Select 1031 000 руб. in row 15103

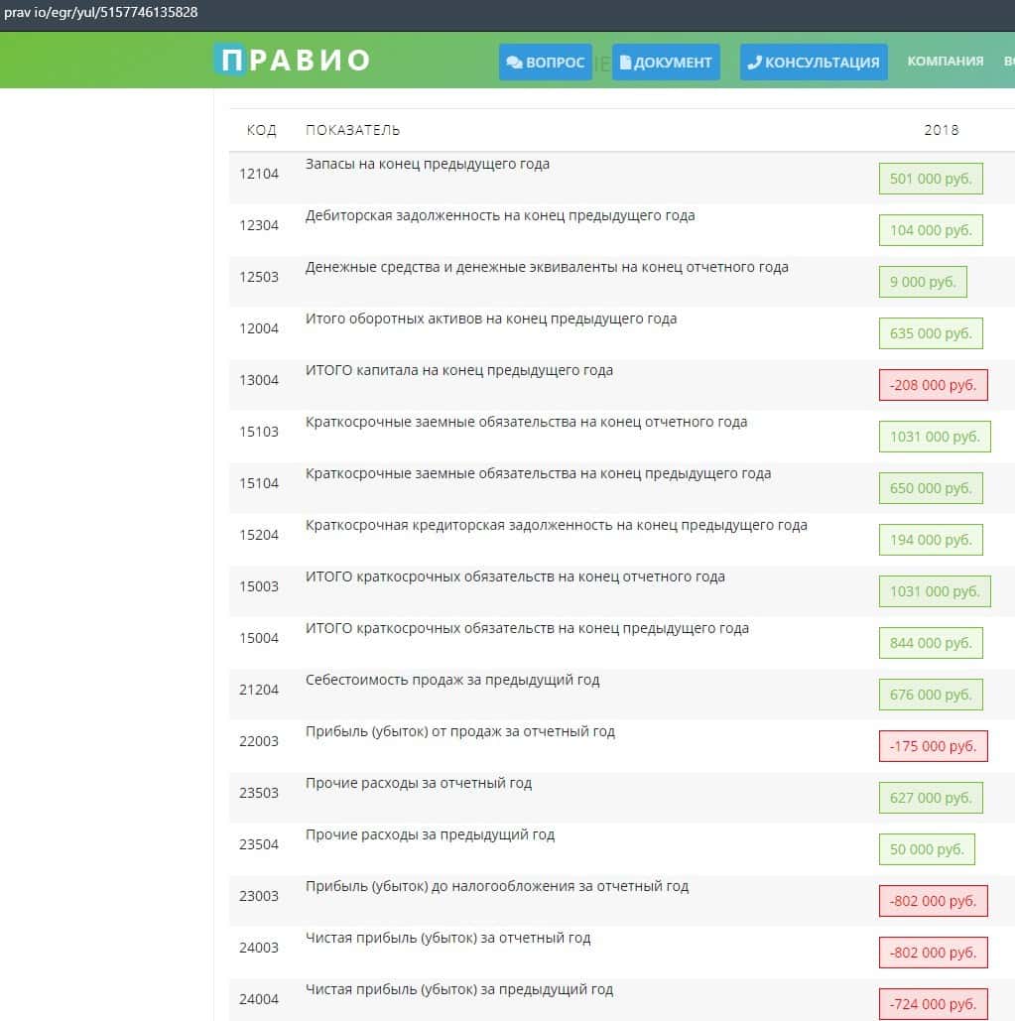click(x=935, y=437)
